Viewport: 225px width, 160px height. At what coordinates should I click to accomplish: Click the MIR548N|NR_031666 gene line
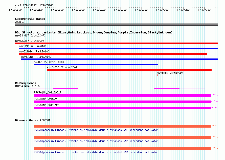pyautogui.click(x=116, y=89)
